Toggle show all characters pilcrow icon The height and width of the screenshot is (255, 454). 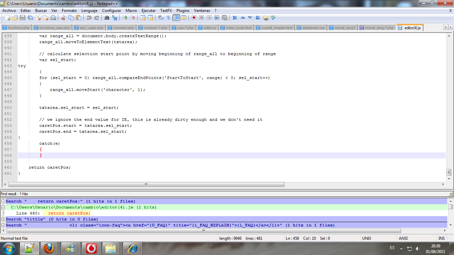coord(168,18)
